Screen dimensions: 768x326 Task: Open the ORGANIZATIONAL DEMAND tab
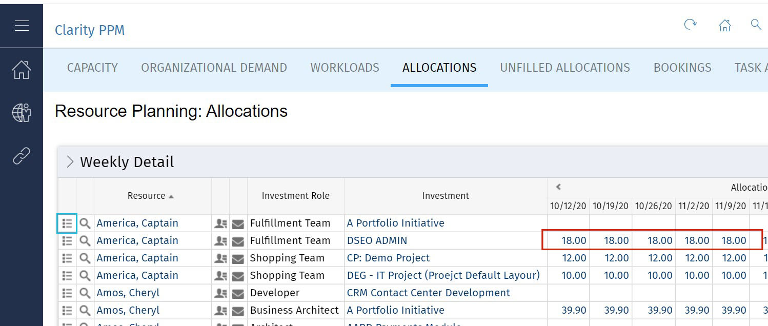214,68
